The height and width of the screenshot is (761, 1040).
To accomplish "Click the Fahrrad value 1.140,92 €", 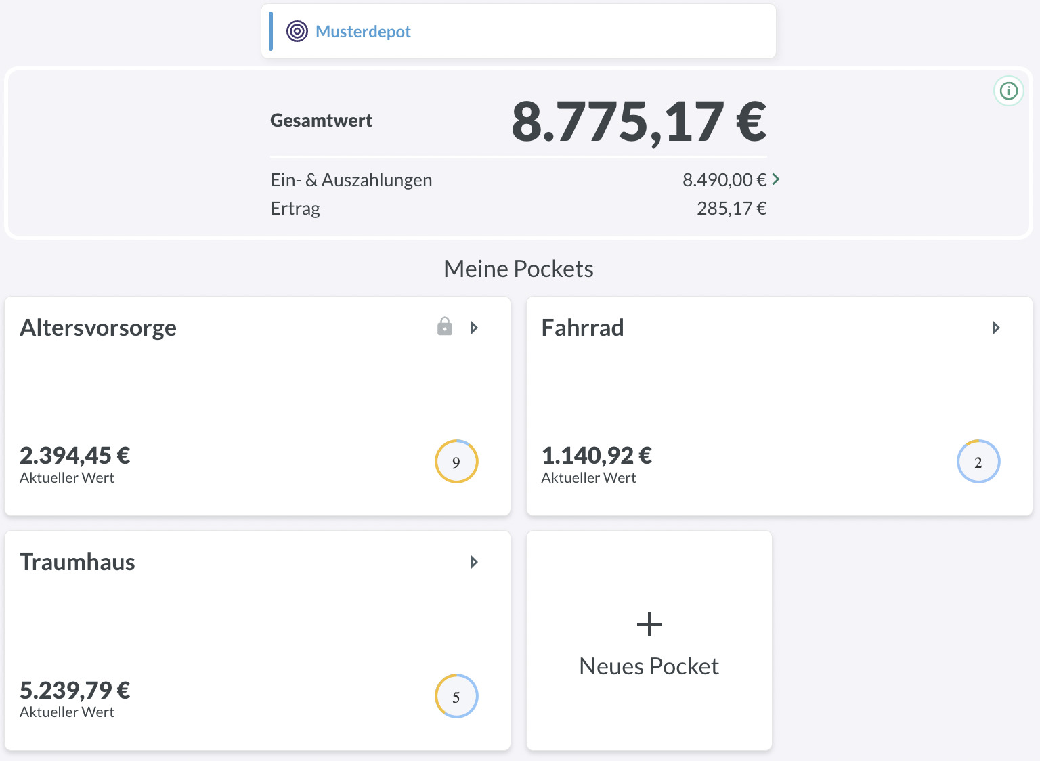I will tap(597, 456).
